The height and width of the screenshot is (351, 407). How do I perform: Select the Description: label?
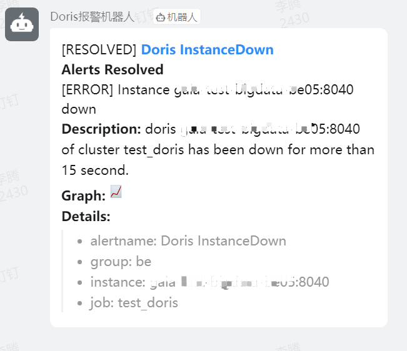click(101, 129)
